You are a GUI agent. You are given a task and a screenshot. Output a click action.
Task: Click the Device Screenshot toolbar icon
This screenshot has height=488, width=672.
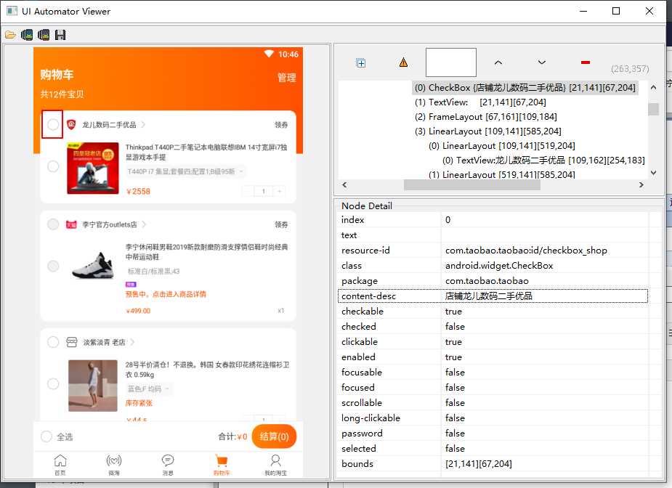click(x=27, y=35)
